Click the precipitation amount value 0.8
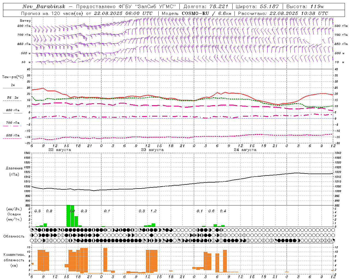This screenshot has width=349, height=279. (49, 211)
